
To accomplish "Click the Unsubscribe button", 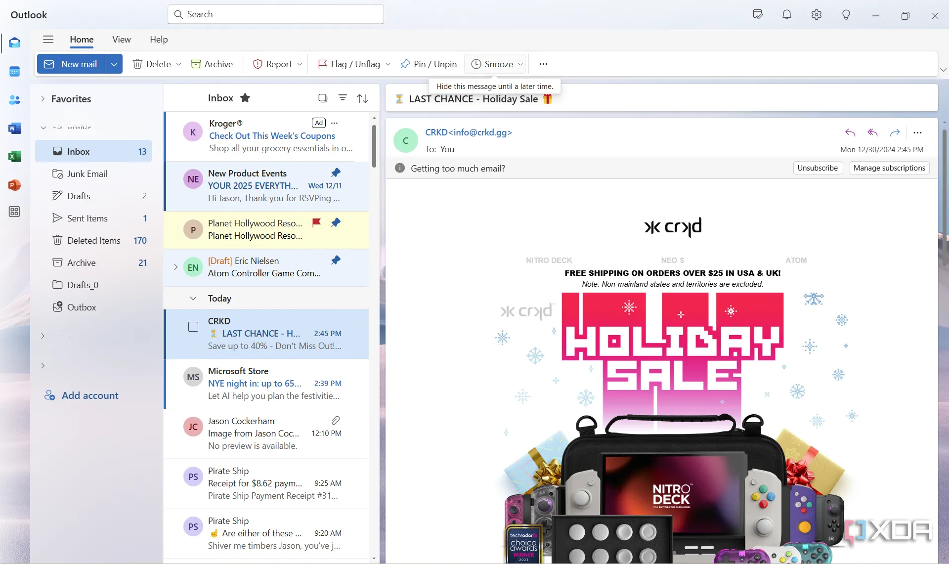I will pyautogui.click(x=817, y=168).
